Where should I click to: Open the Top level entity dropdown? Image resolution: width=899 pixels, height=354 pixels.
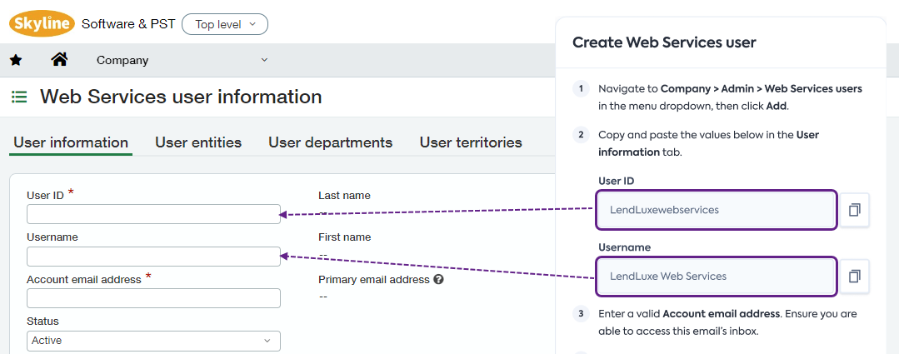click(x=225, y=24)
